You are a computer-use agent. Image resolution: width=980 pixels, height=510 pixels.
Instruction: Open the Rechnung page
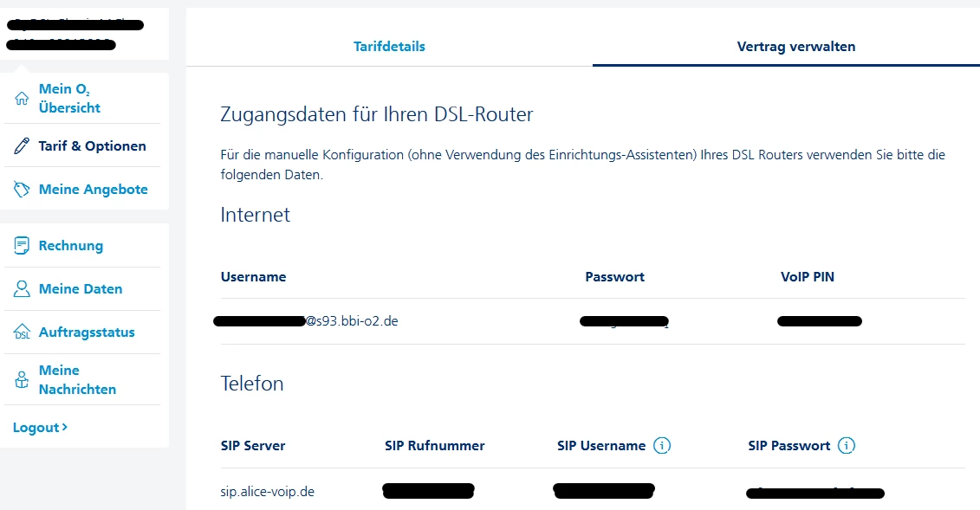[x=70, y=246]
